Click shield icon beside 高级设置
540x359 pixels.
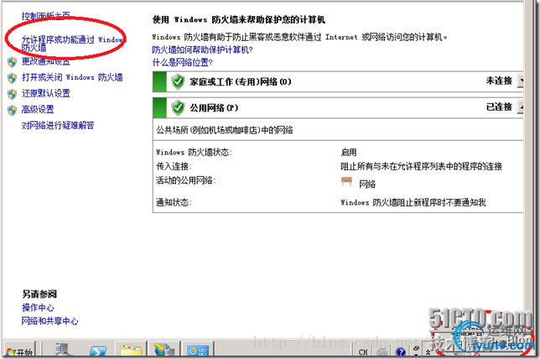(x=12, y=110)
